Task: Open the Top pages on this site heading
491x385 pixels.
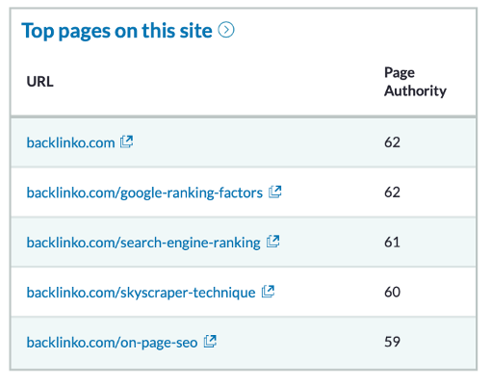Action: tap(116, 31)
